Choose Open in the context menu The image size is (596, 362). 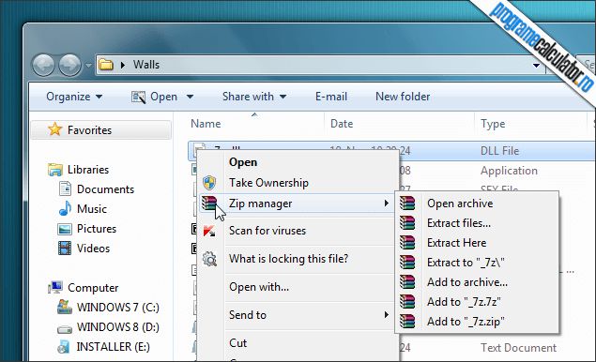243,162
